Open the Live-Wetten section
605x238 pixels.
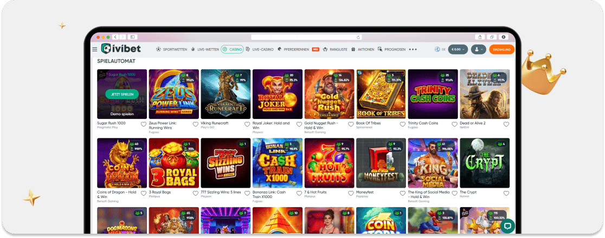(x=204, y=49)
